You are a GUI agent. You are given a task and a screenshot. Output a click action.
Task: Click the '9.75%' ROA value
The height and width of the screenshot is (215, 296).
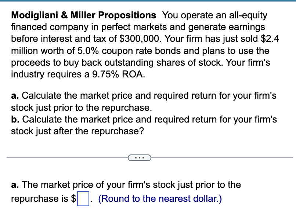click(105, 74)
